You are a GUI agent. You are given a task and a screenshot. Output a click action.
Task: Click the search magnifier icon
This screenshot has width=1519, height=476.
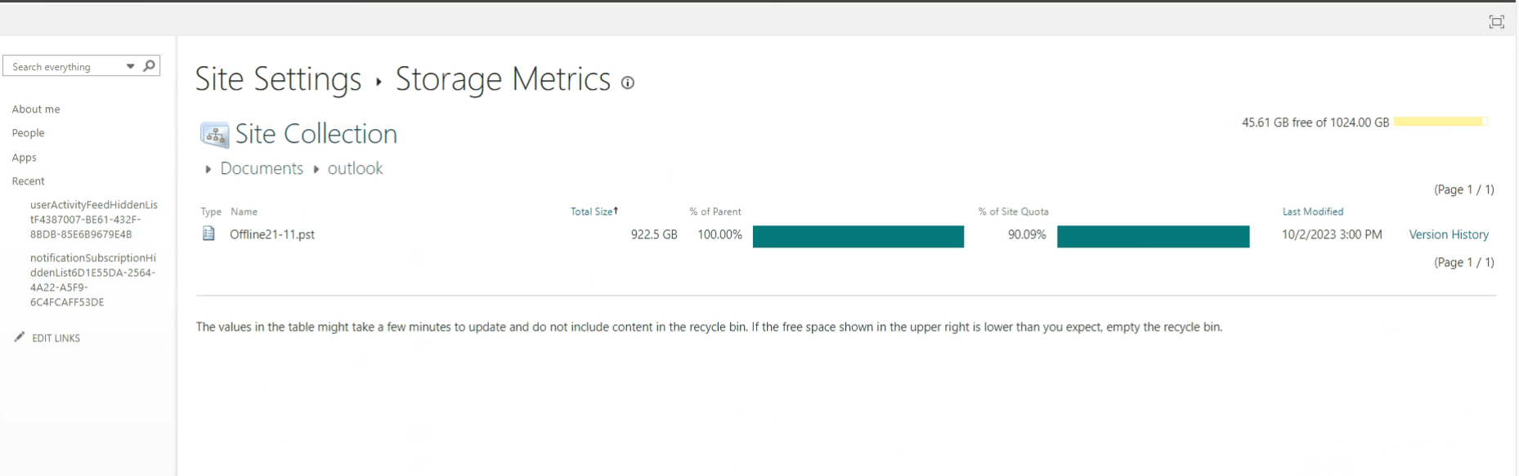149,66
